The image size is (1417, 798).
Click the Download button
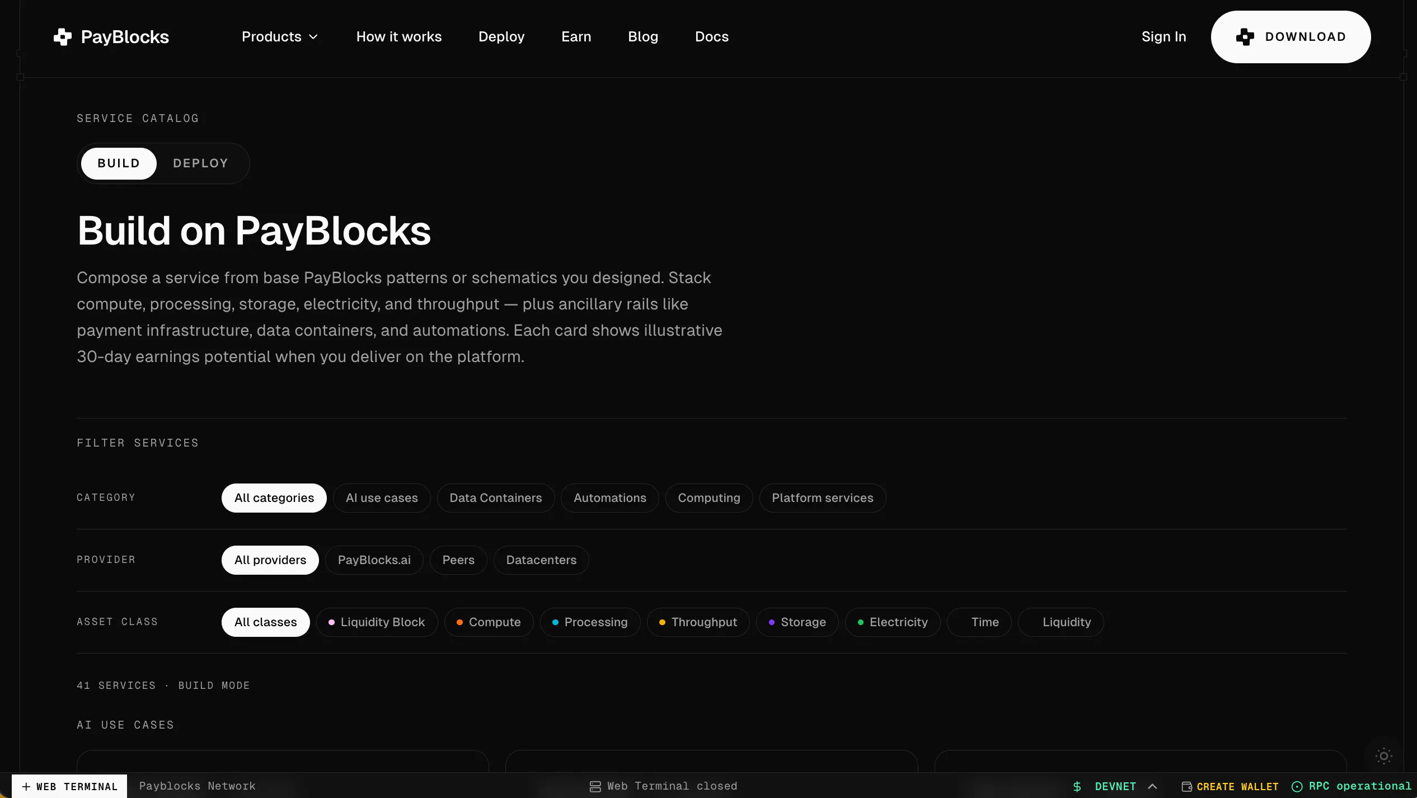(1291, 37)
